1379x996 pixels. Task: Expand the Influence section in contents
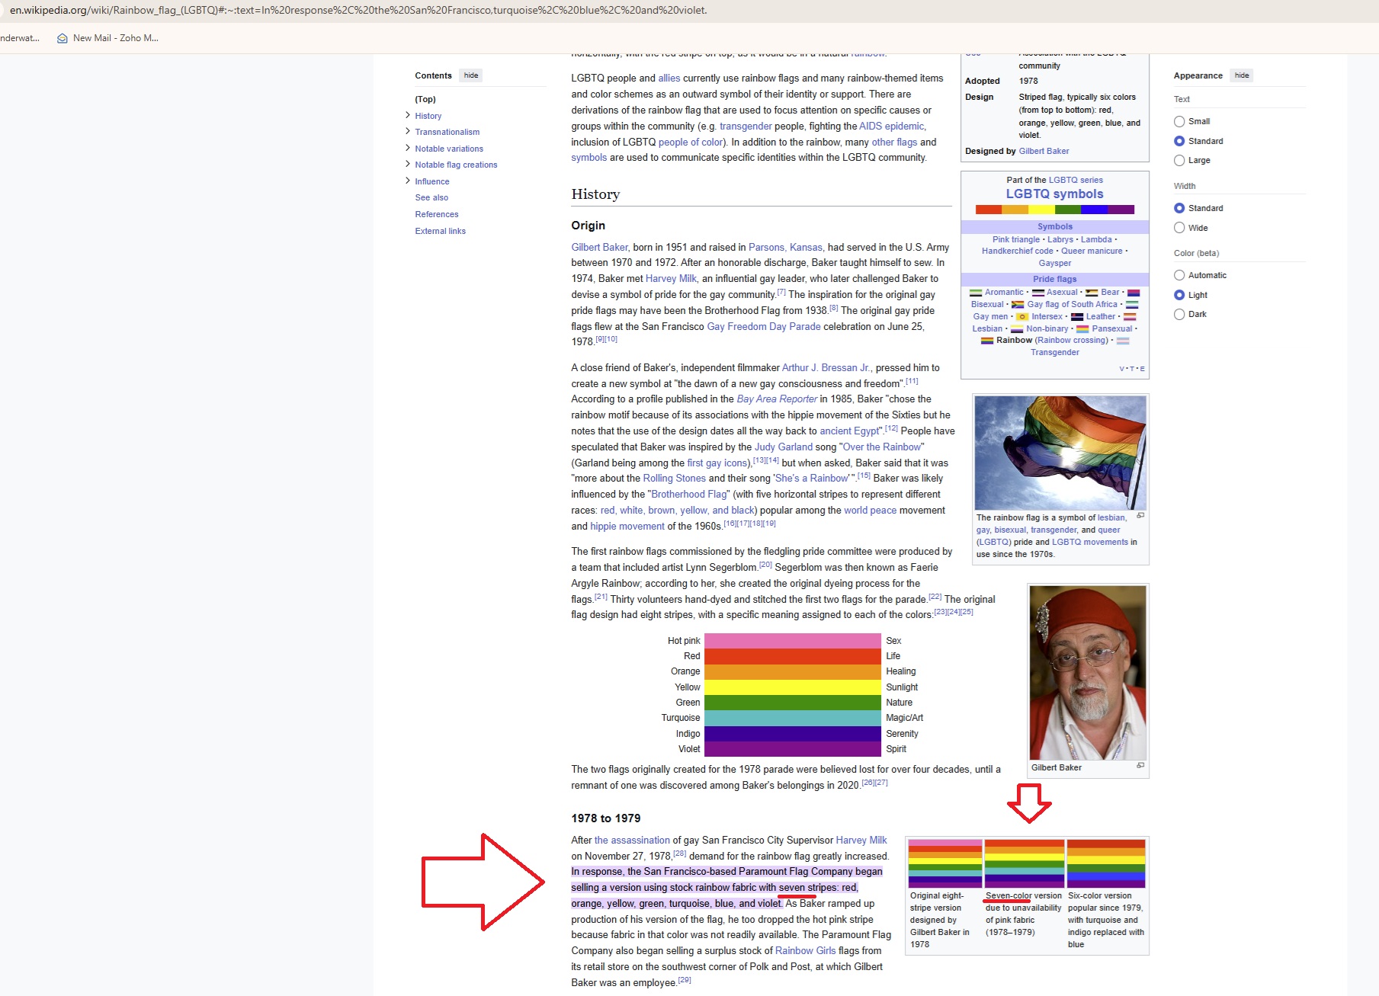point(408,181)
